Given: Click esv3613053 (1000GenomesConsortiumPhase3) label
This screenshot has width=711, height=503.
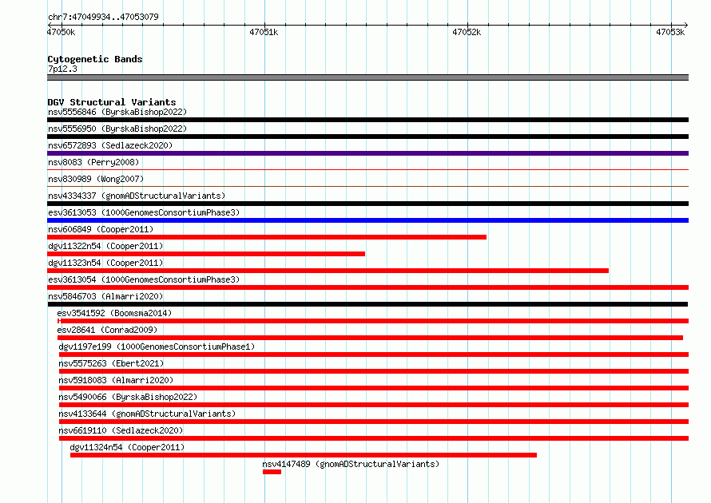Looking at the screenshot, I should [x=144, y=212].
